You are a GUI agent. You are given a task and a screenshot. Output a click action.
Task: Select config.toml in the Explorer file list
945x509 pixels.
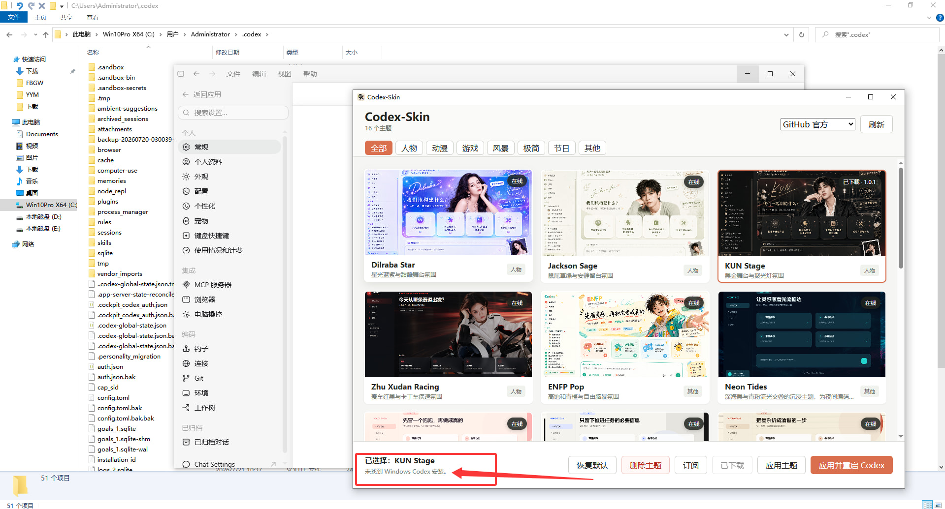113,398
